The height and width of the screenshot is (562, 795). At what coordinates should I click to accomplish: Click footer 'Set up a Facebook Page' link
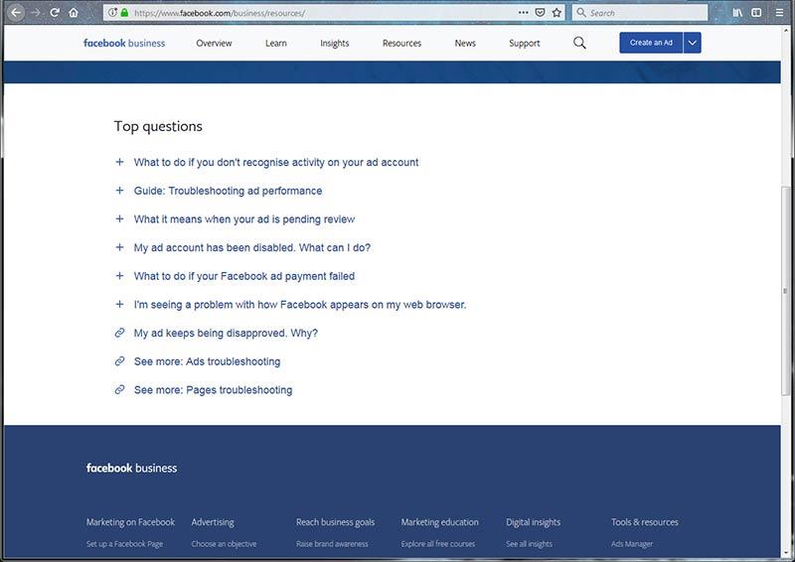[x=125, y=544]
